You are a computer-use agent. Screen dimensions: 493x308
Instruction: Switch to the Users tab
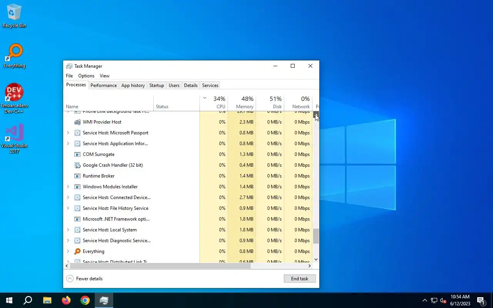coord(174,85)
